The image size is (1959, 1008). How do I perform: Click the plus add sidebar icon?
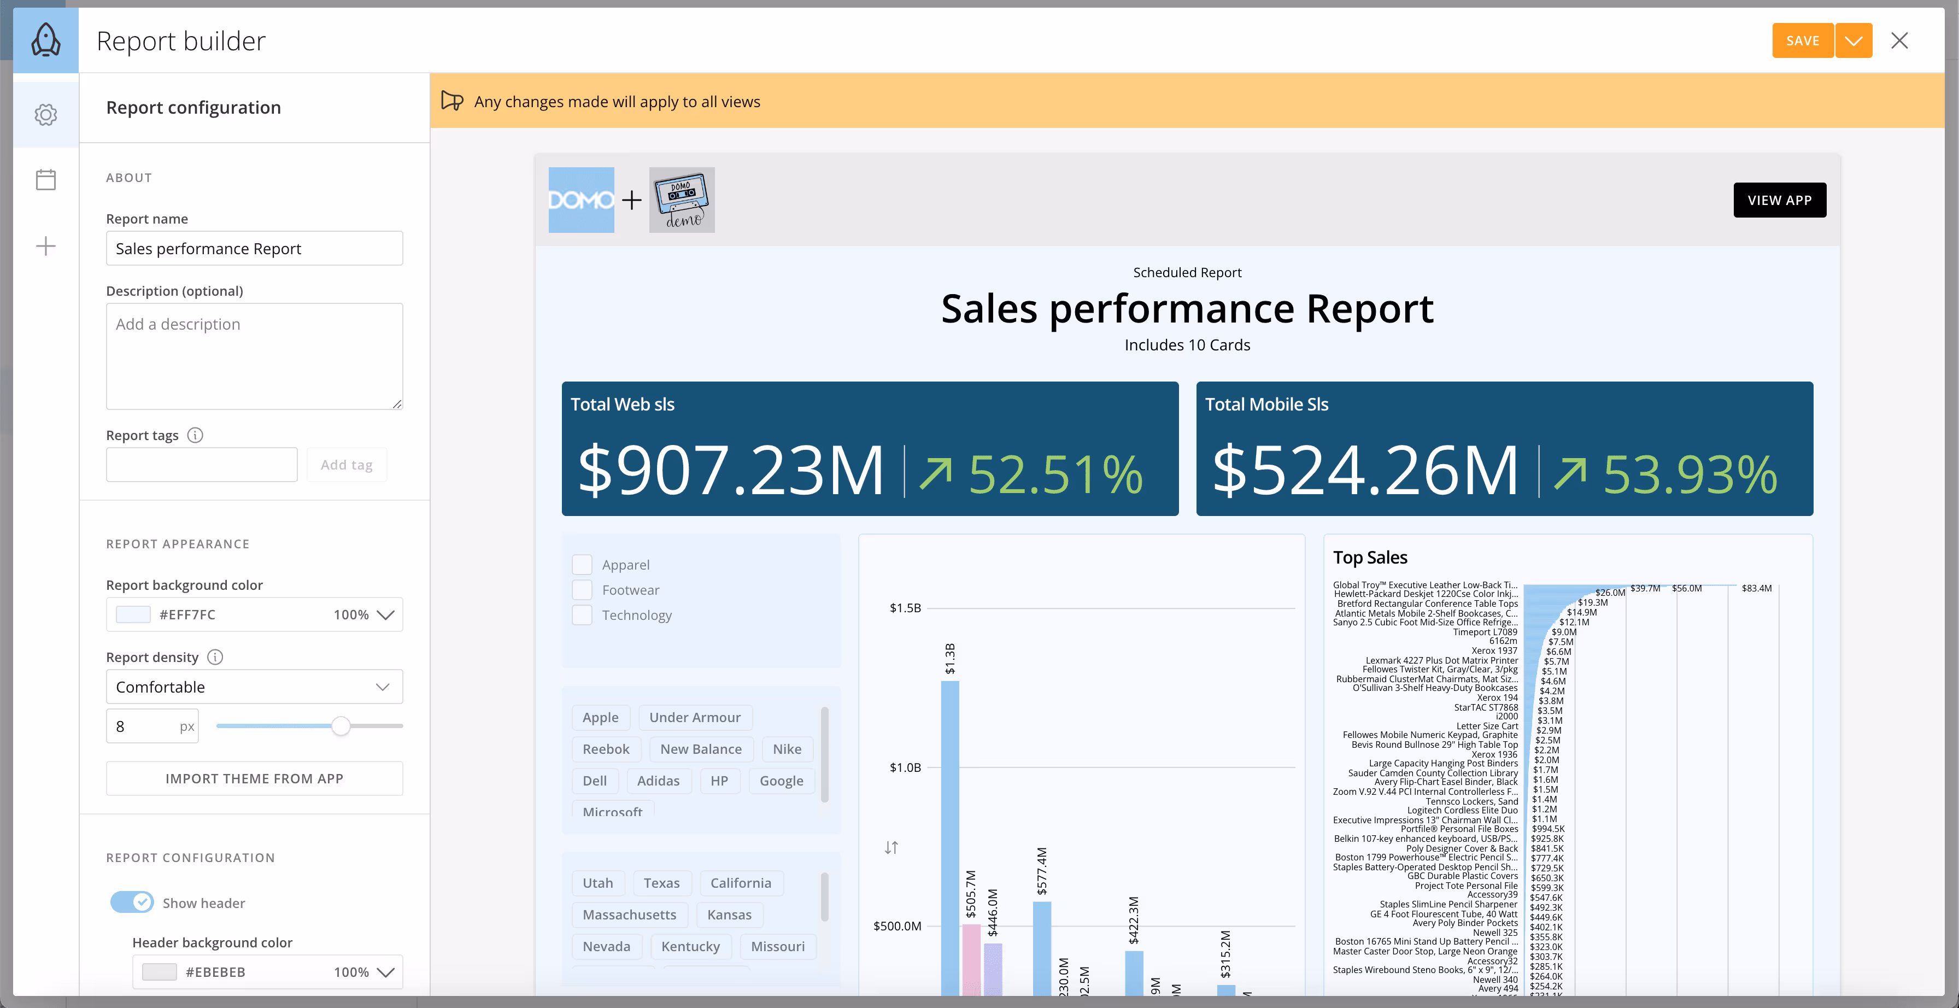[45, 246]
